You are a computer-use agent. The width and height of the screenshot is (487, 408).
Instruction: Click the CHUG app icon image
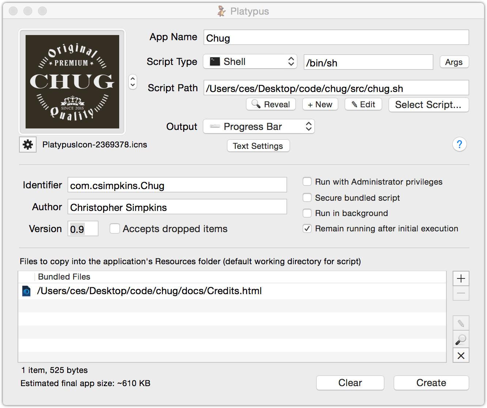tap(72, 82)
